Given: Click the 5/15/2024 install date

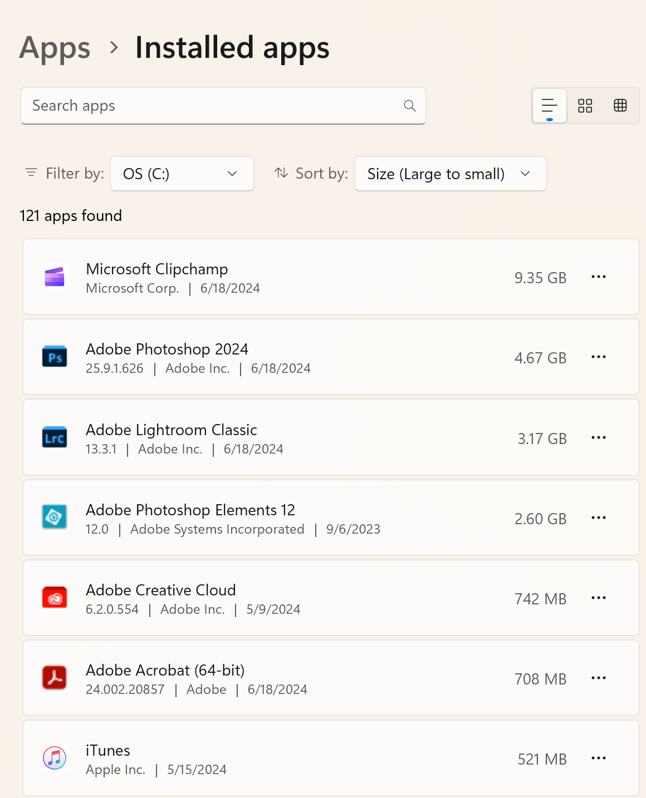Looking at the screenshot, I should pos(197,770).
